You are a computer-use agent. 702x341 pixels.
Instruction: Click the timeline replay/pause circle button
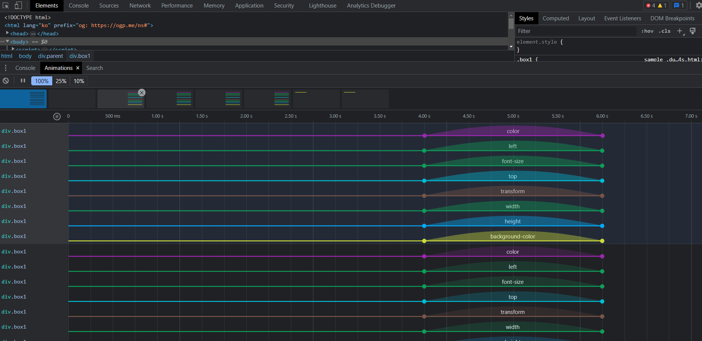pos(57,117)
